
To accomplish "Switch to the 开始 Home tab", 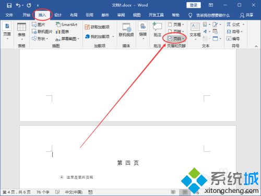I will coord(27,15).
